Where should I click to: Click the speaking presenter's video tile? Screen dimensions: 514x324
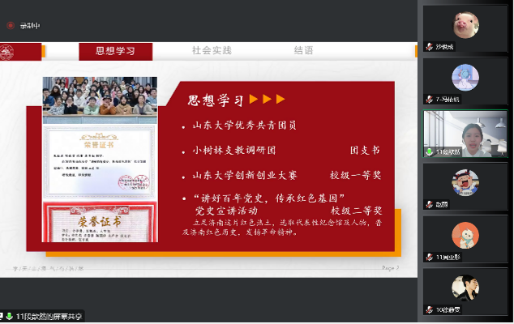(465, 134)
